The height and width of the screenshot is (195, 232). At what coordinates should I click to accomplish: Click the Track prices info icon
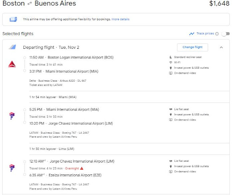point(217,34)
